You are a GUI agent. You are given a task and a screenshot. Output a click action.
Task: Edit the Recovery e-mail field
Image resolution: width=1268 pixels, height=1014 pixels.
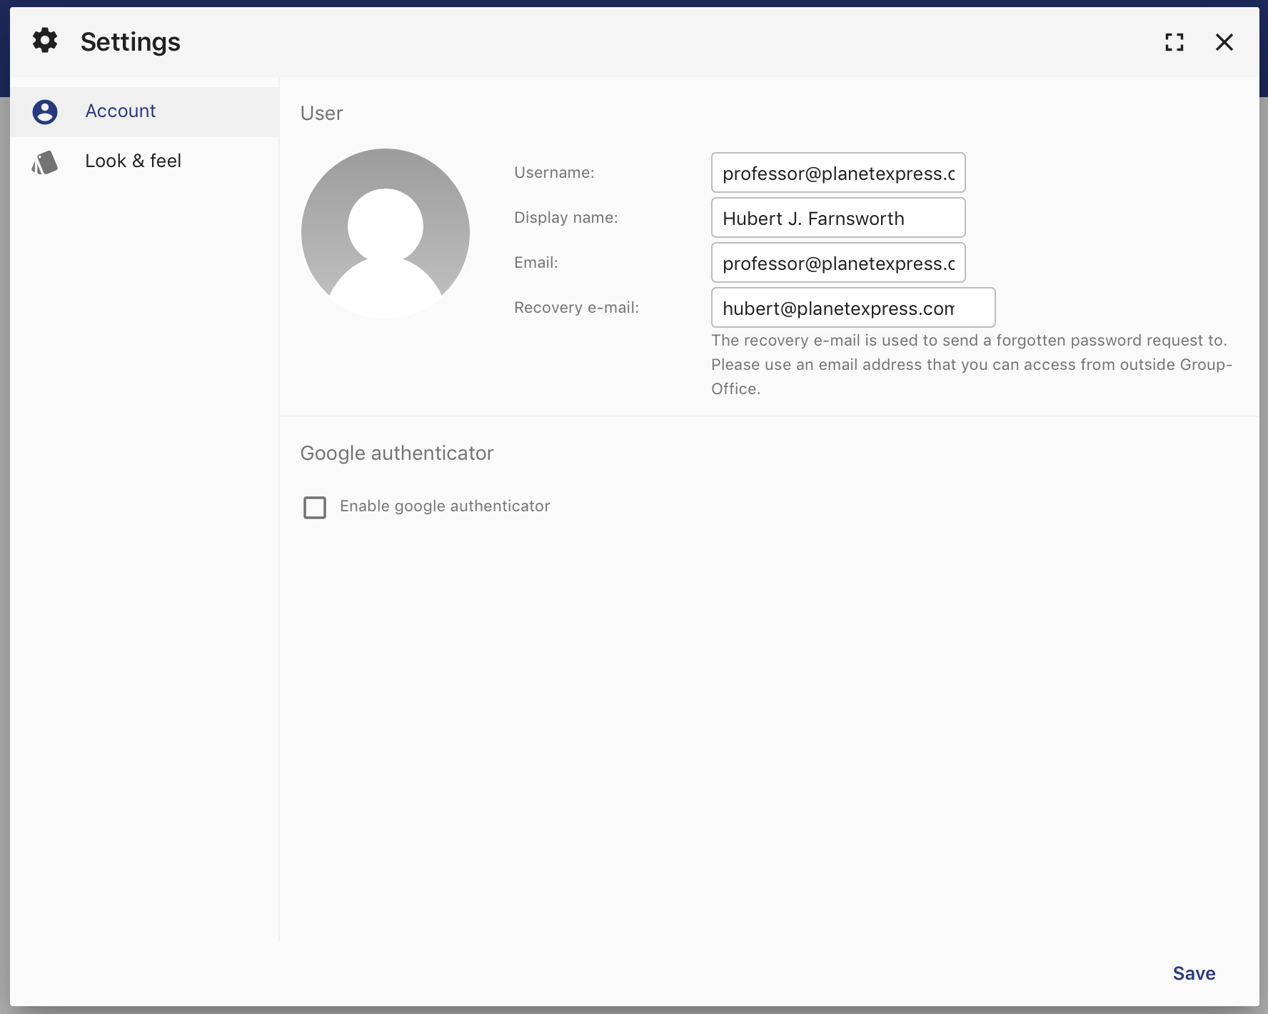(x=853, y=308)
